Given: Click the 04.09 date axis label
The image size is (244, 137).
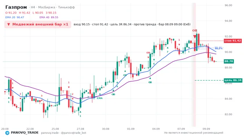Looking at the screenshot, I should point(156,129).
